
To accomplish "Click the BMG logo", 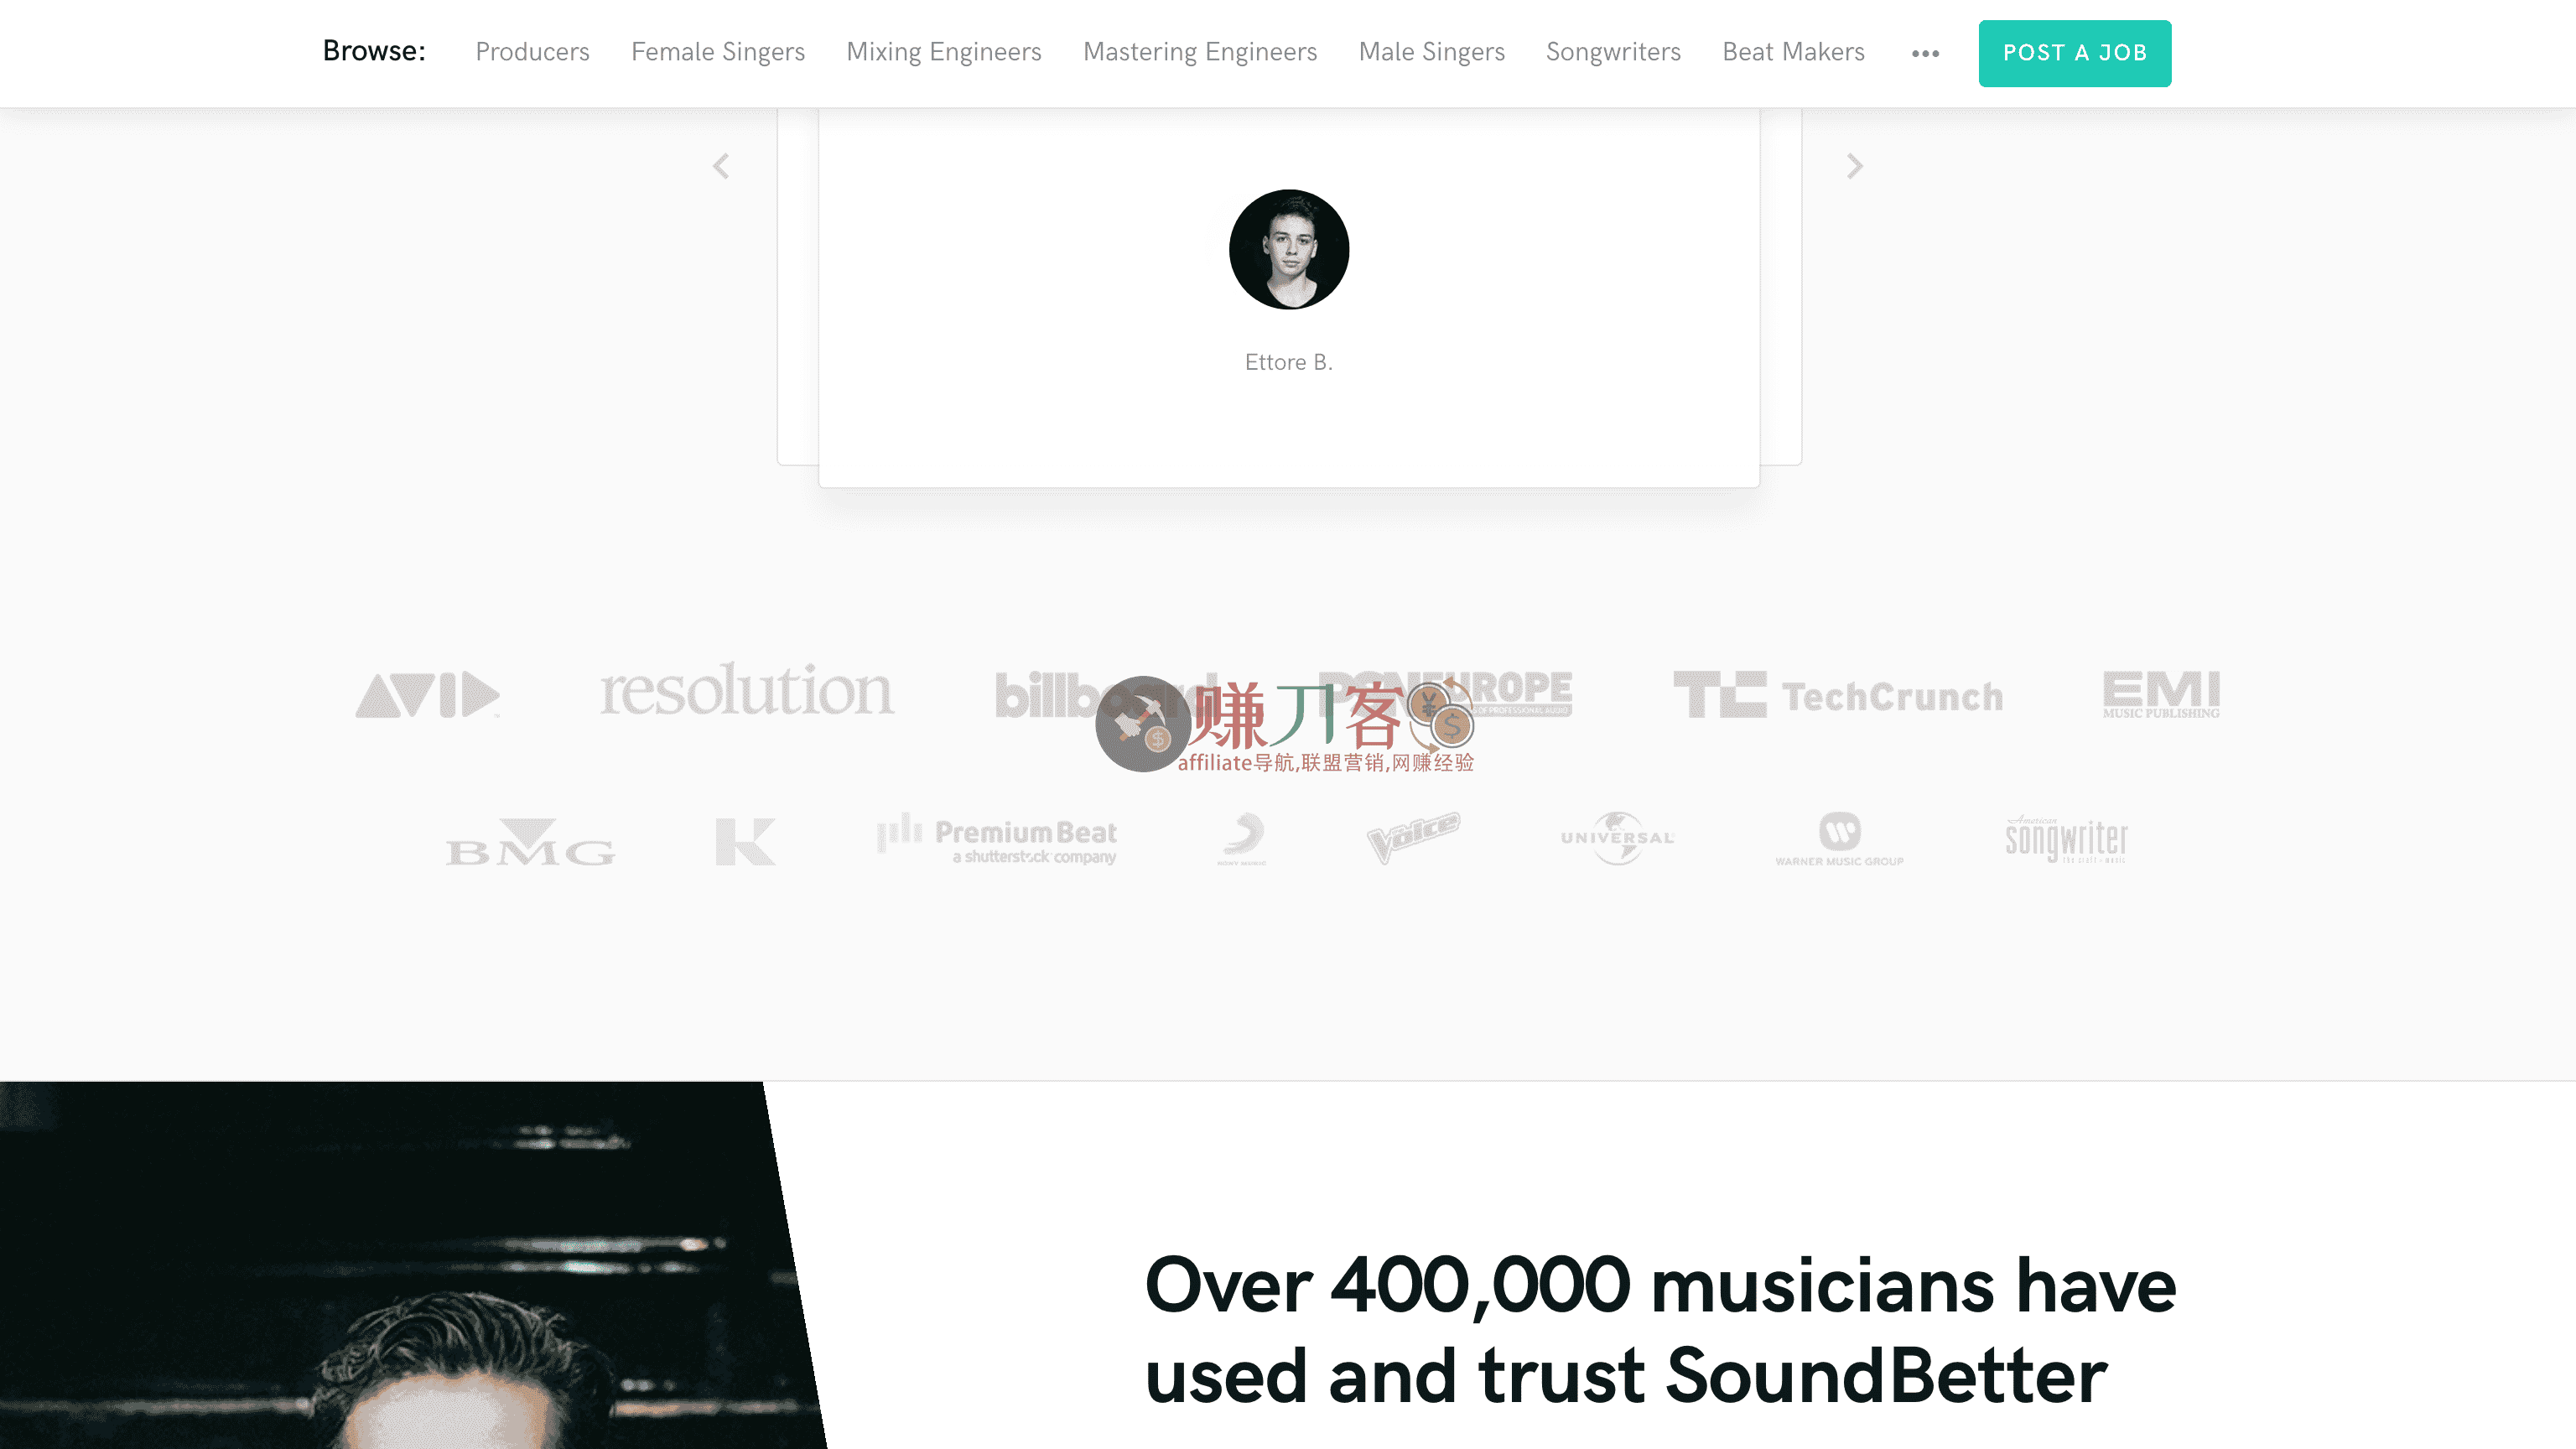I will point(530,842).
